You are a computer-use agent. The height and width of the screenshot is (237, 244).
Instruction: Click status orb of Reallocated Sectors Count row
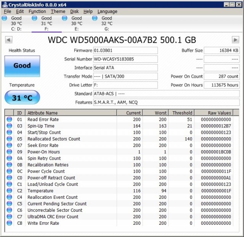click(9, 139)
